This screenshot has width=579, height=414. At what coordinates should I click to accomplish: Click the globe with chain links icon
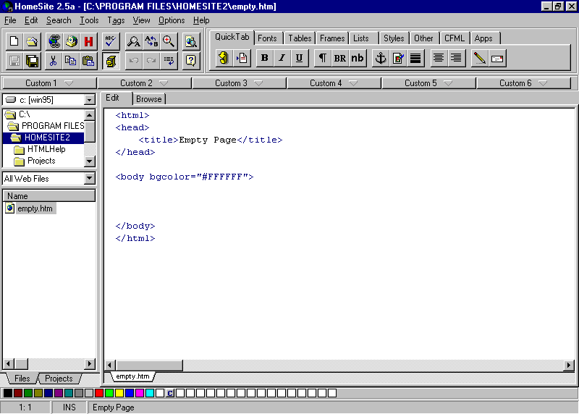point(54,41)
